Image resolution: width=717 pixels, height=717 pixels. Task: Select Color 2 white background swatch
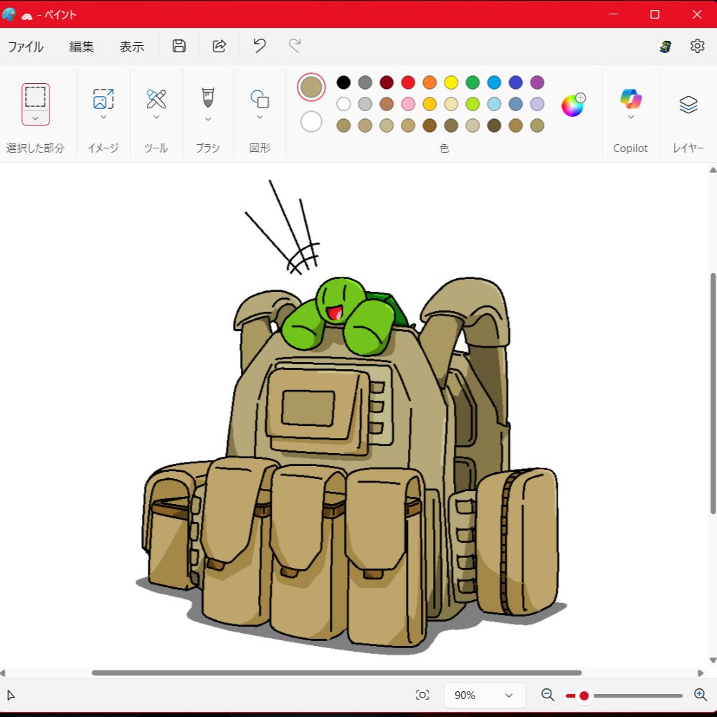[311, 122]
